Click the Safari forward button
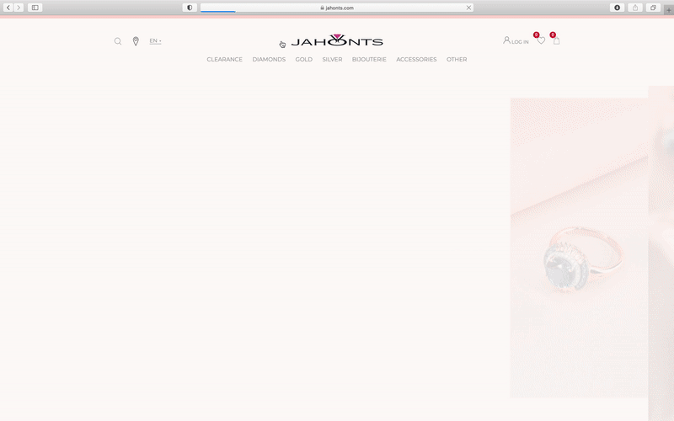 [19, 8]
